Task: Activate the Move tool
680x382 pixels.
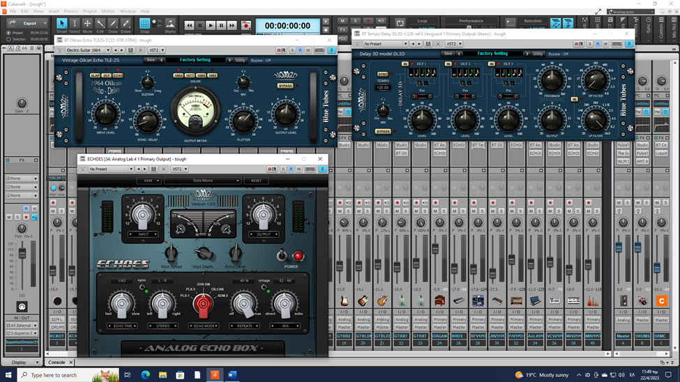Action: pos(87,25)
